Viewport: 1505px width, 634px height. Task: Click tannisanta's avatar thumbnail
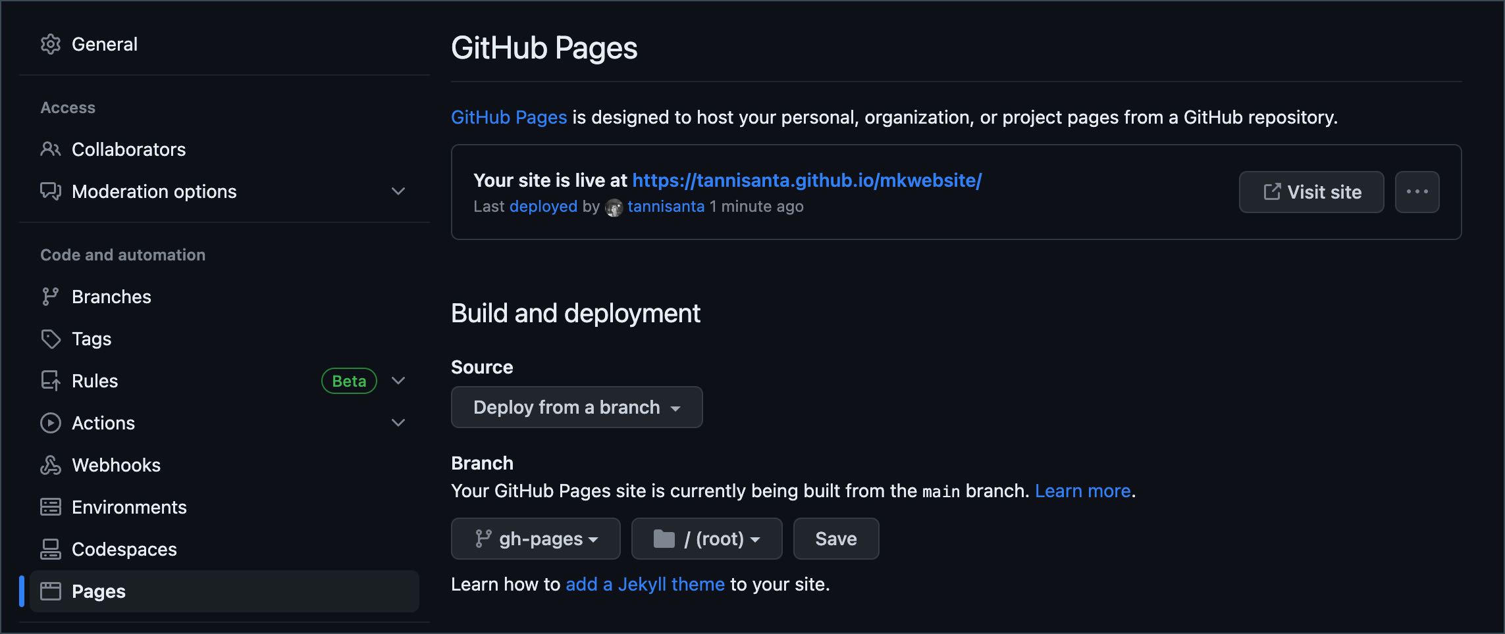tap(614, 207)
